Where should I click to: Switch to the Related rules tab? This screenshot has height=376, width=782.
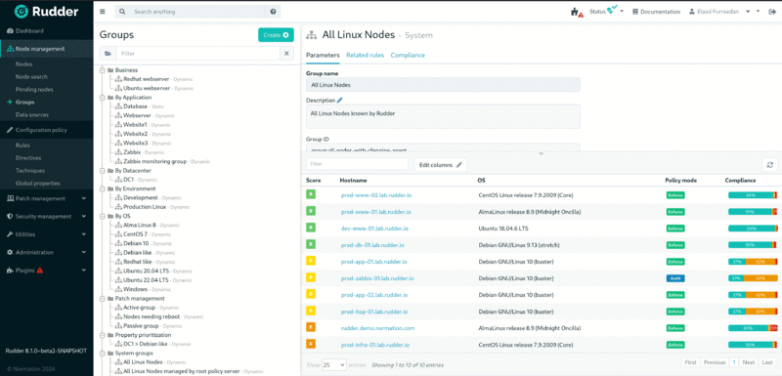coord(365,56)
